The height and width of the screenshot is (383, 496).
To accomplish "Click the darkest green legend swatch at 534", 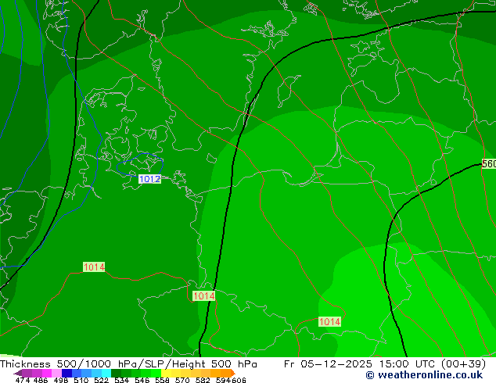I will point(116,373).
